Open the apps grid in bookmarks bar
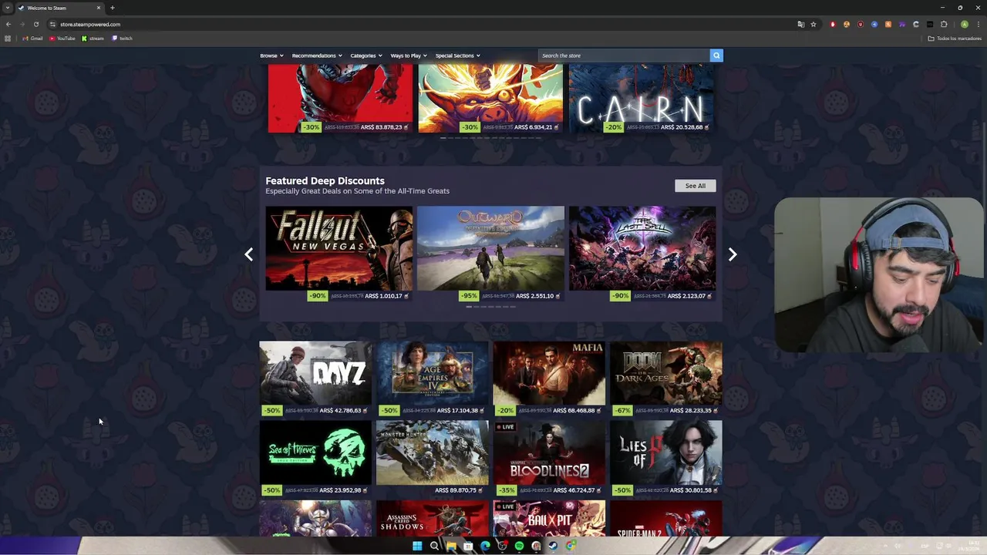The width and height of the screenshot is (987, 555). coord(8,39)
